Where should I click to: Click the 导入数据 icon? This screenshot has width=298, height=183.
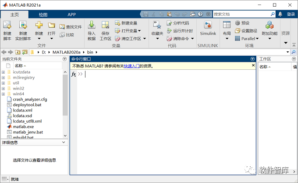(x=92, y=25)
